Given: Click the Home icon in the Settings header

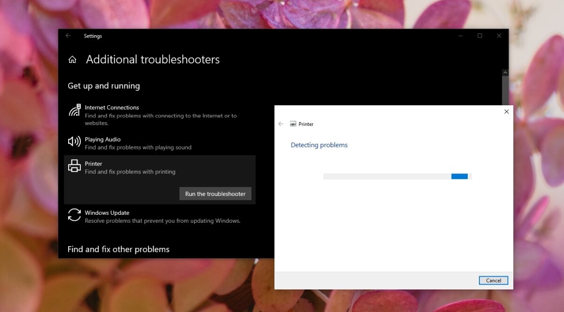Looking at the screenshot, I should [x=72, y=60].
